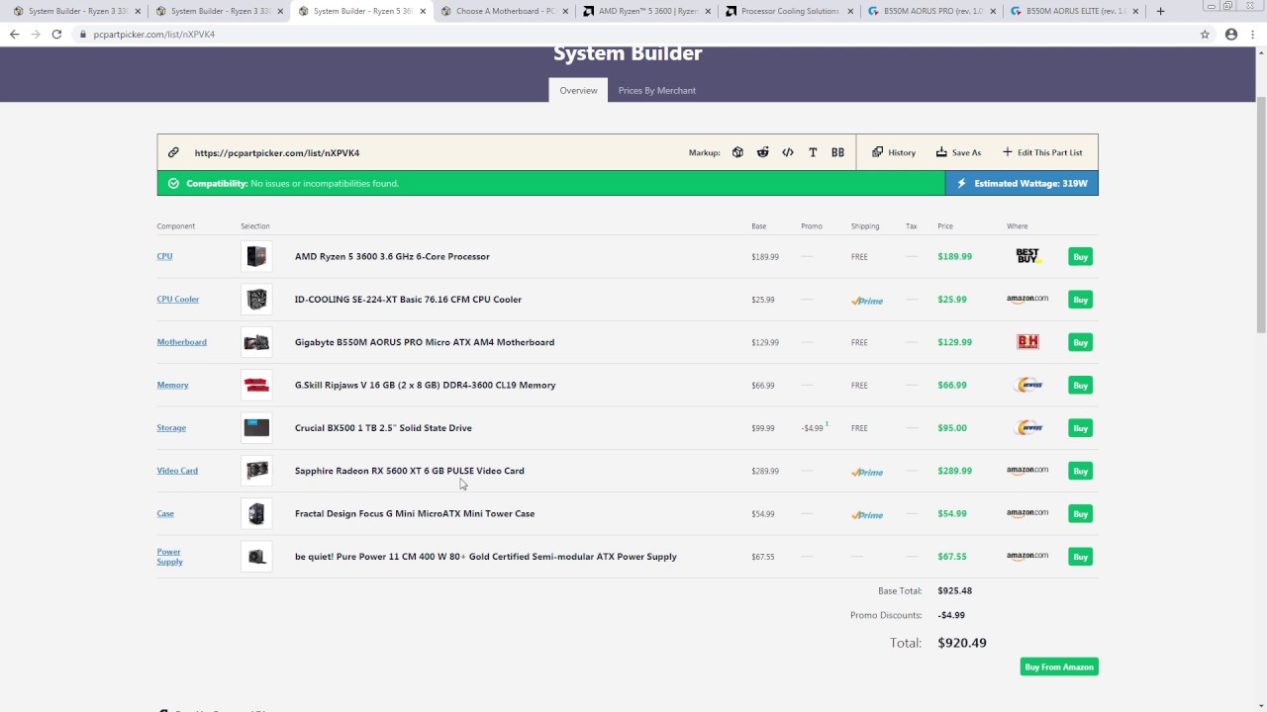Click the page vertical scrollbar

pos(1261,216)
